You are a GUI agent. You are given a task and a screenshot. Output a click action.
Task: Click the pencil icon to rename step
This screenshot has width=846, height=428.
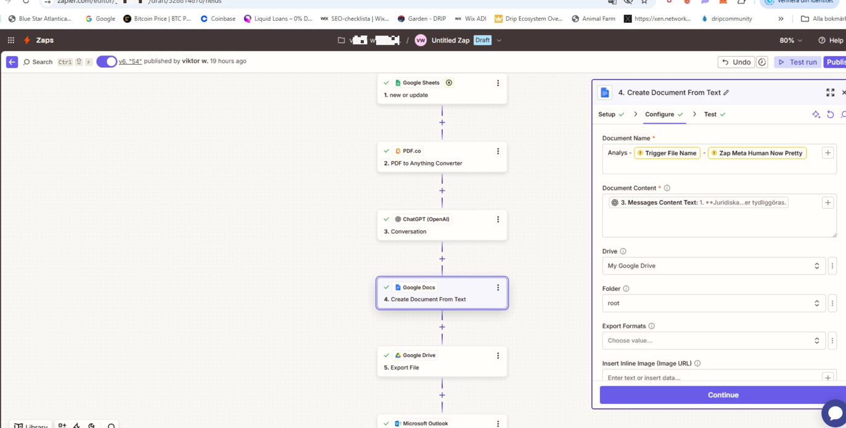click(726, 93)
